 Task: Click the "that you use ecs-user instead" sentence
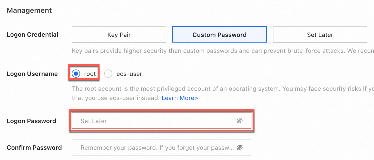116,98
